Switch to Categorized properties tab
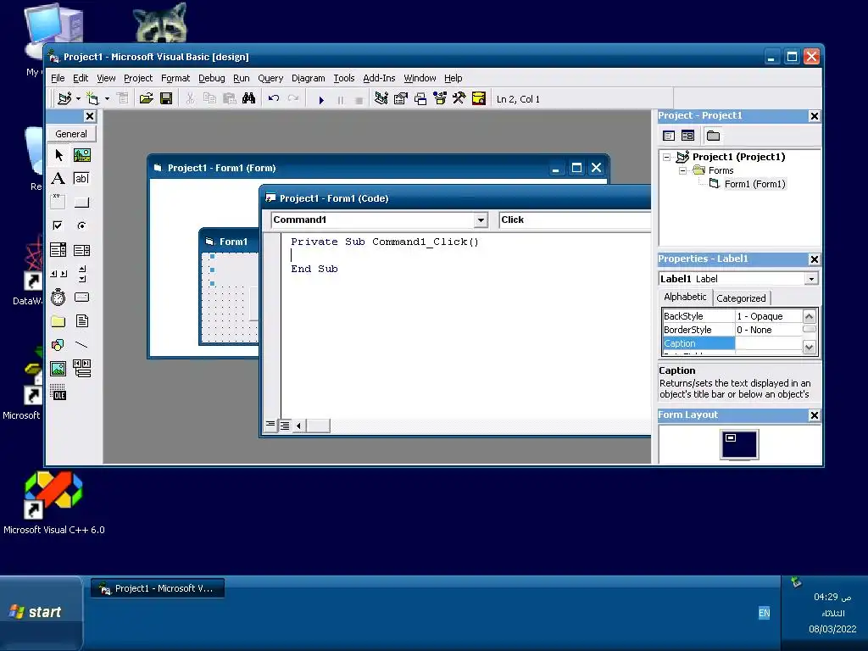Viewport: 868px width, 651px height. 741,298
